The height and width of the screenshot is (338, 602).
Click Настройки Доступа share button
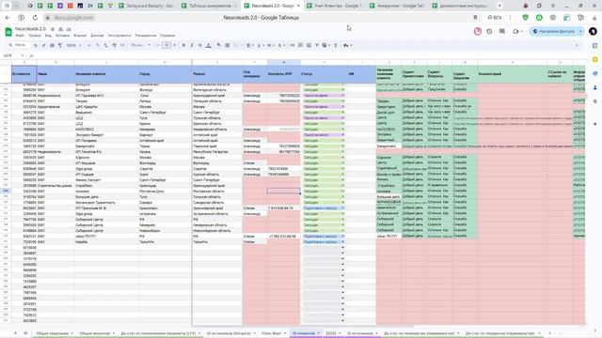coord(553,31)
